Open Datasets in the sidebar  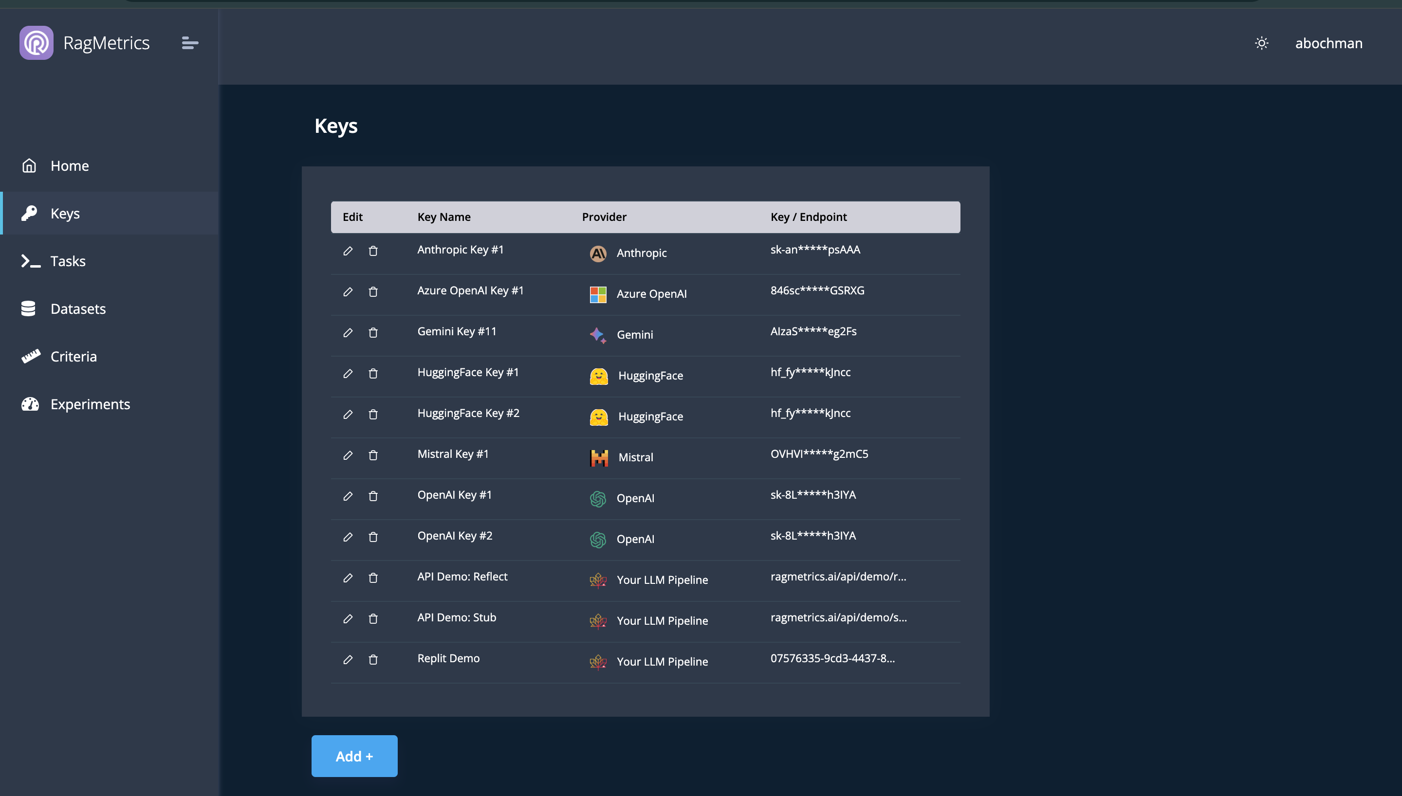(x=110, y=308)
